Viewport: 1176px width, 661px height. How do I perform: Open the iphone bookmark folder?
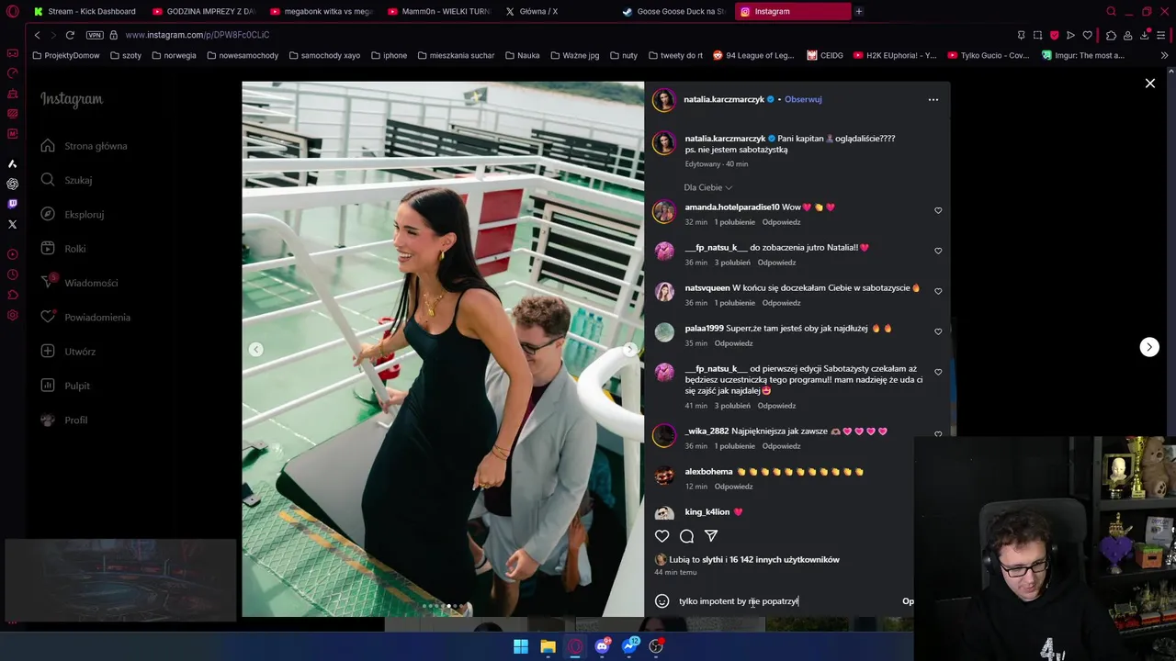point(389,55)
